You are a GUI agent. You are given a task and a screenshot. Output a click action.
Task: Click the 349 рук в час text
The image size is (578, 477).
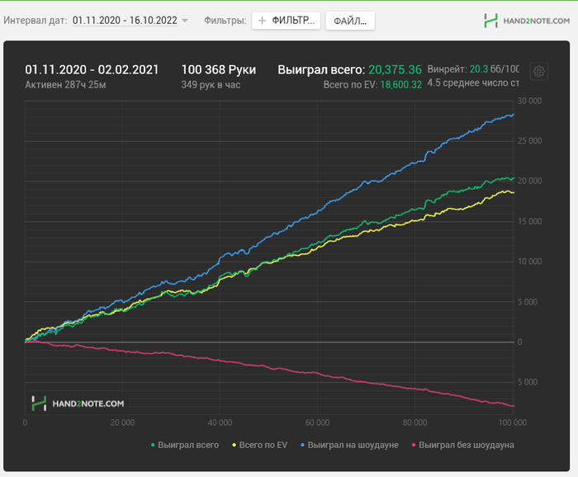click(211, 85)
